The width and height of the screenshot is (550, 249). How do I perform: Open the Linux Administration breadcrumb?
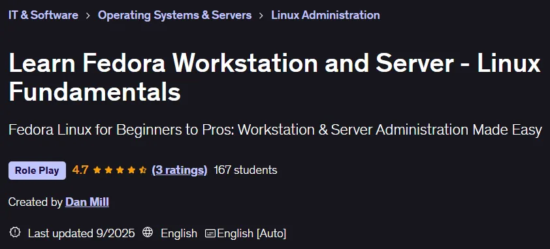coord(325,15)
